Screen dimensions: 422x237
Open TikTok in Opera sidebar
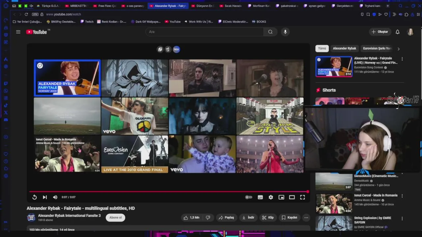[6, 105]
